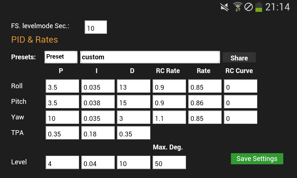Edit the TPA middle value 0.18
Screen dimensions: 297x178
98,133
